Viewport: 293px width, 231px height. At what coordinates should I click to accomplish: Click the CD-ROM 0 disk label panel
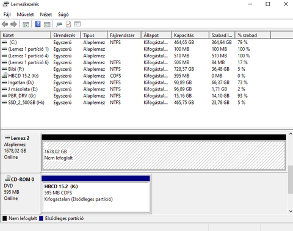pos(21,193)
